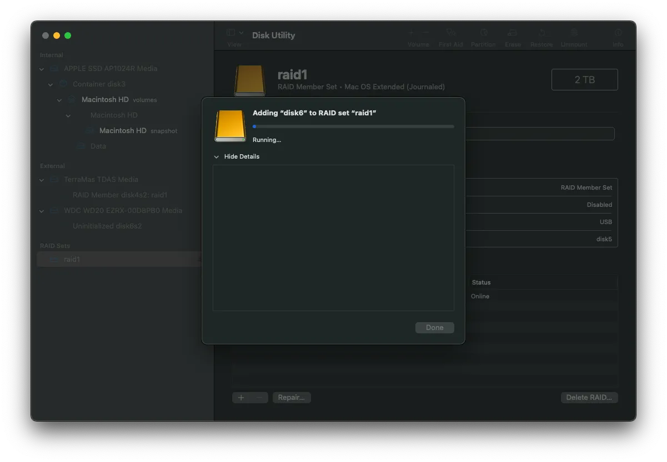Click the Repair... button

coord(291,398)
